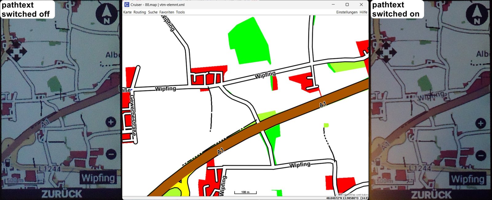Tap the four-arrow pan icon in the pathtext-off view
492x200 pixels.
pyautogui.click(x=16, y=51)
